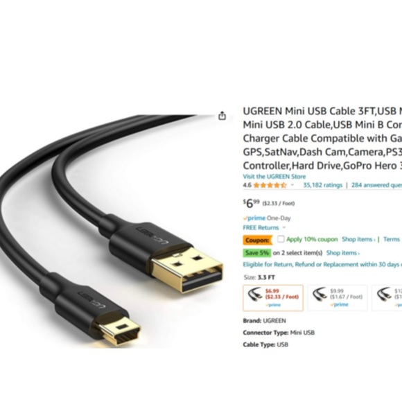The height and width of the screenshot is (402, 402).
Task: Select the $9.99 size option
Action: point(338,297)
